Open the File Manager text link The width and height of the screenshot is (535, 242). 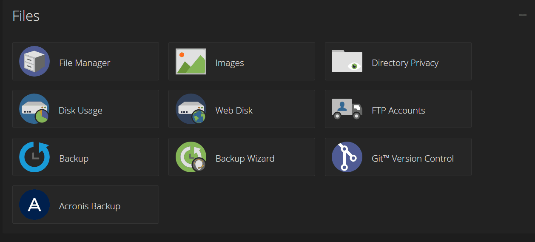click(x=85, y=63)
